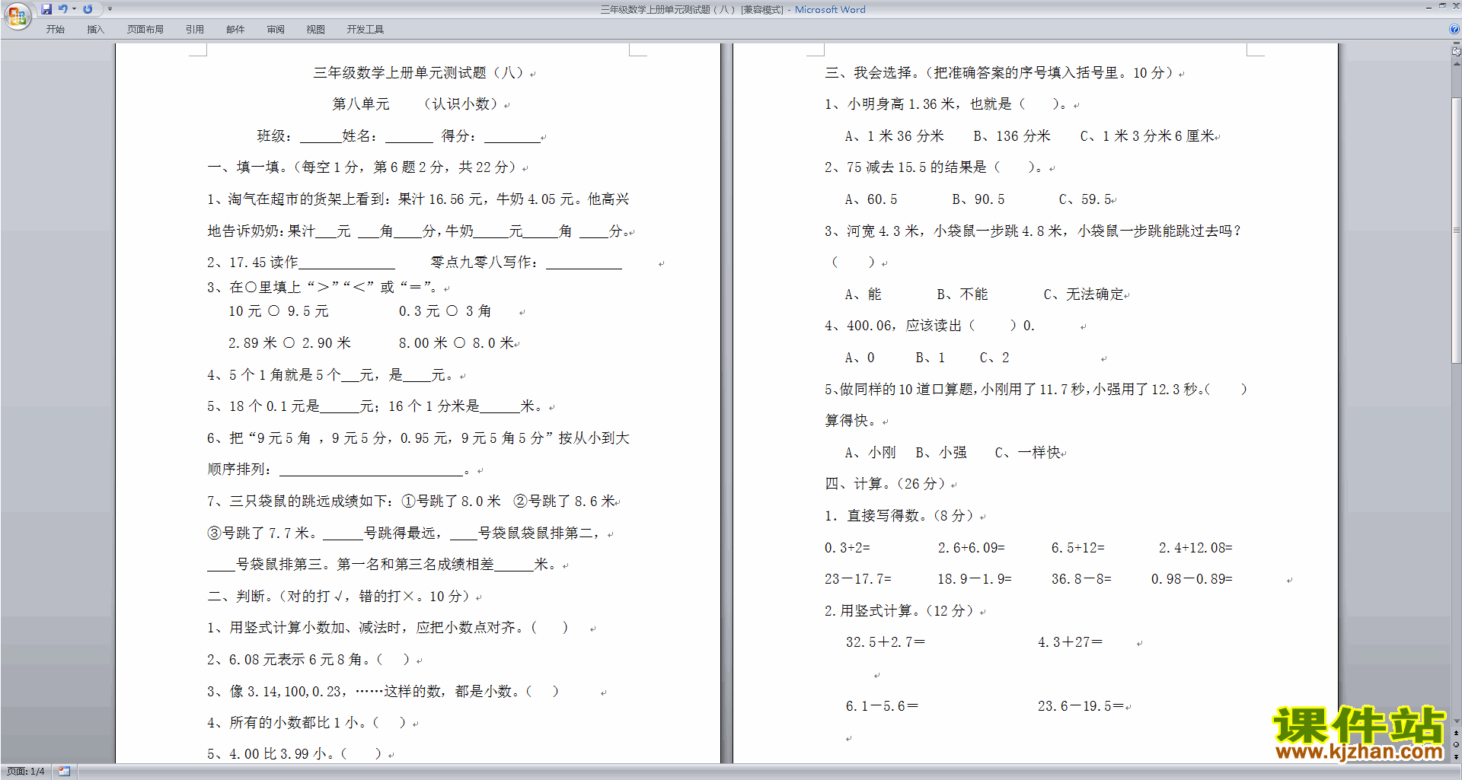Click the expression 36.8－8=

click(1081, 579)
